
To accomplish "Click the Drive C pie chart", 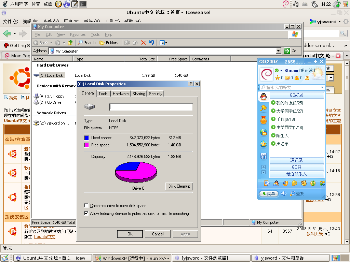I will pos(136,172).
